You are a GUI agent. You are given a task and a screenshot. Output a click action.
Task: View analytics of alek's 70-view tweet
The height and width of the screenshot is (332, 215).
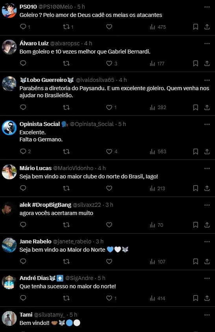[x=157, y=225]
